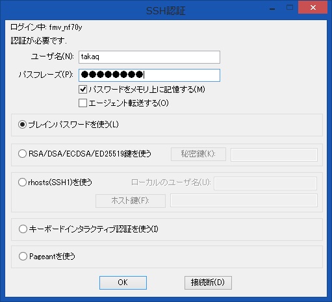Viewport: 332px width, 302px height.
Task: Click the ユーザ名 username input field
Action: point(149,57)
